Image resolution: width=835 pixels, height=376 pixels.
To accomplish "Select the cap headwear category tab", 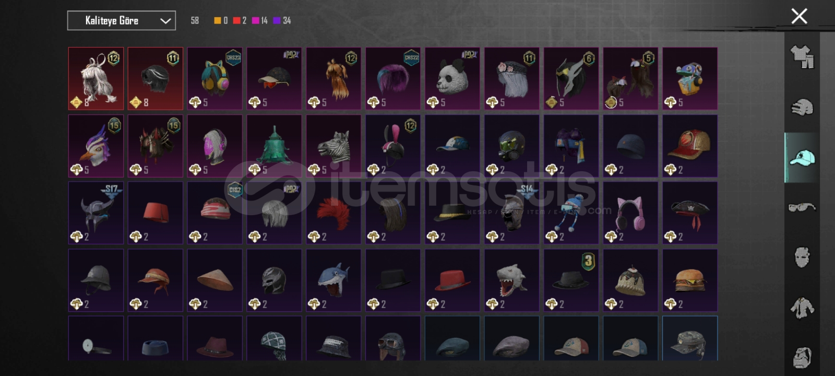I will pyautogui.click(x=802, y=157).
